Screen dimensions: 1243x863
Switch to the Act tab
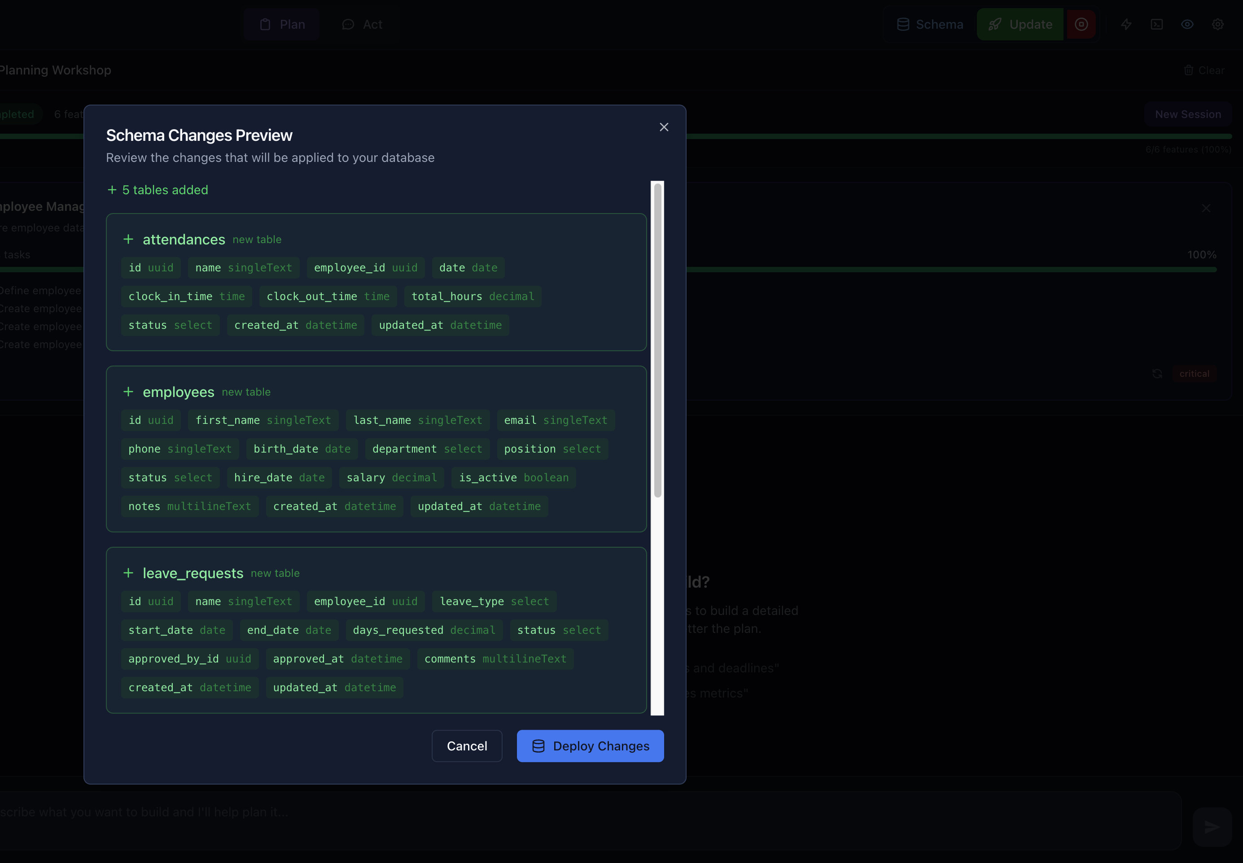point(362,24)
